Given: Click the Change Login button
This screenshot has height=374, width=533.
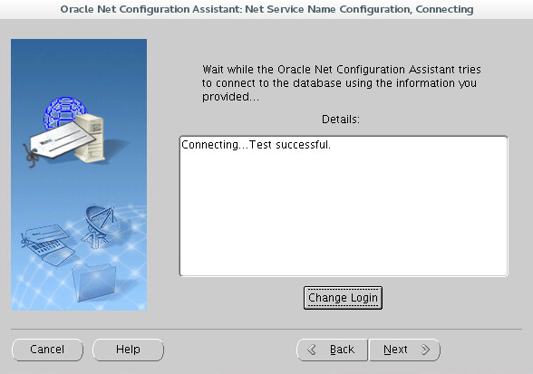Looking at the screenshot, I should 343,298.
